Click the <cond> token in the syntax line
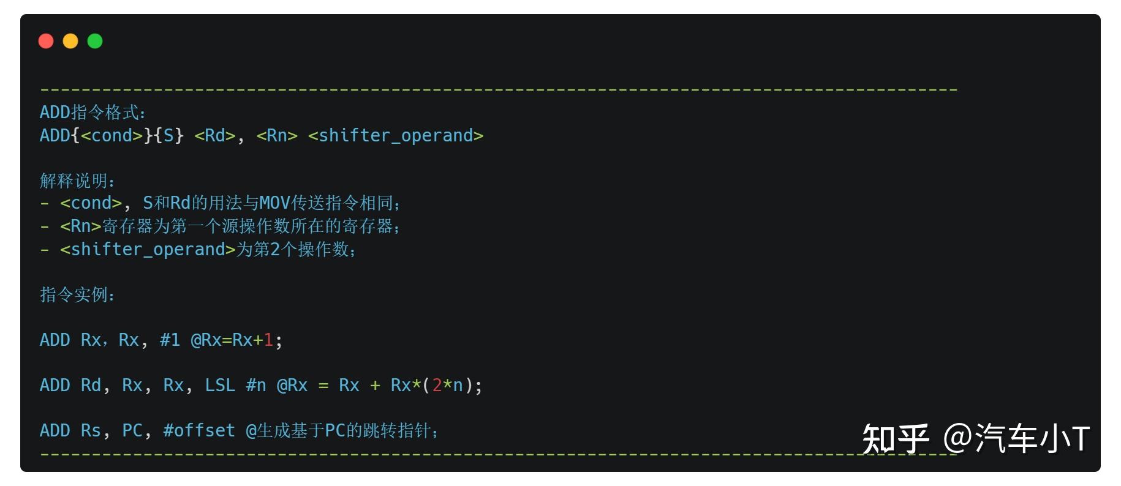The image size is (1121, 486). click(112, 135)
